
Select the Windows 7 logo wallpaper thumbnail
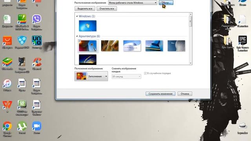[88, 26]
